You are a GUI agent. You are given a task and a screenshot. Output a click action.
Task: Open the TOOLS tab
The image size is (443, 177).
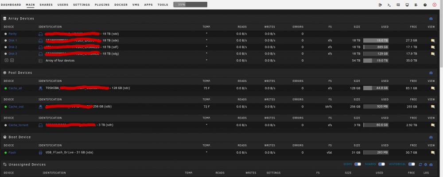[163, 5]
